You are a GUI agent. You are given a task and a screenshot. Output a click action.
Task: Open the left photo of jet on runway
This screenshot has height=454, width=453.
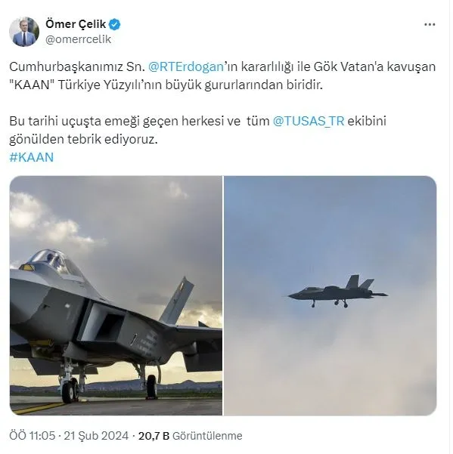tap(116, 295)
